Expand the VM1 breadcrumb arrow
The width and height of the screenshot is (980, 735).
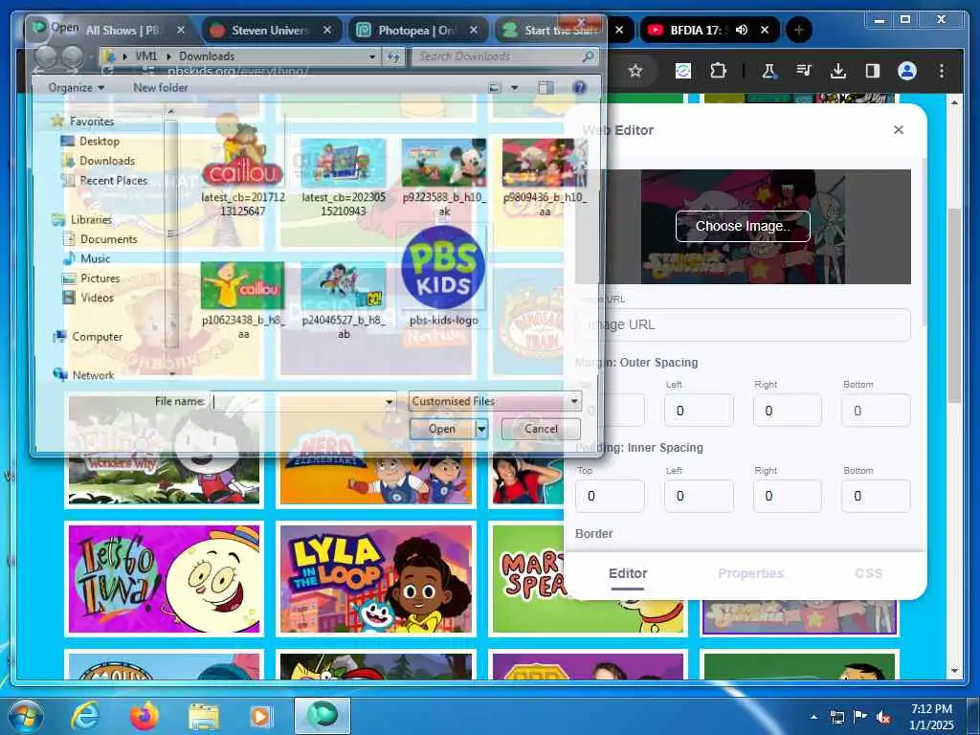tap(168, 56)
